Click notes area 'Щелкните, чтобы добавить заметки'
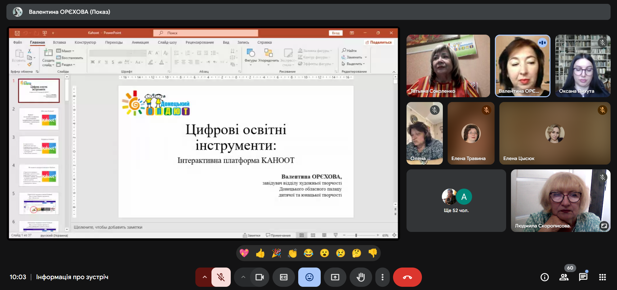The height and width of the screenshot is (290, 617). tap(108, 227)
